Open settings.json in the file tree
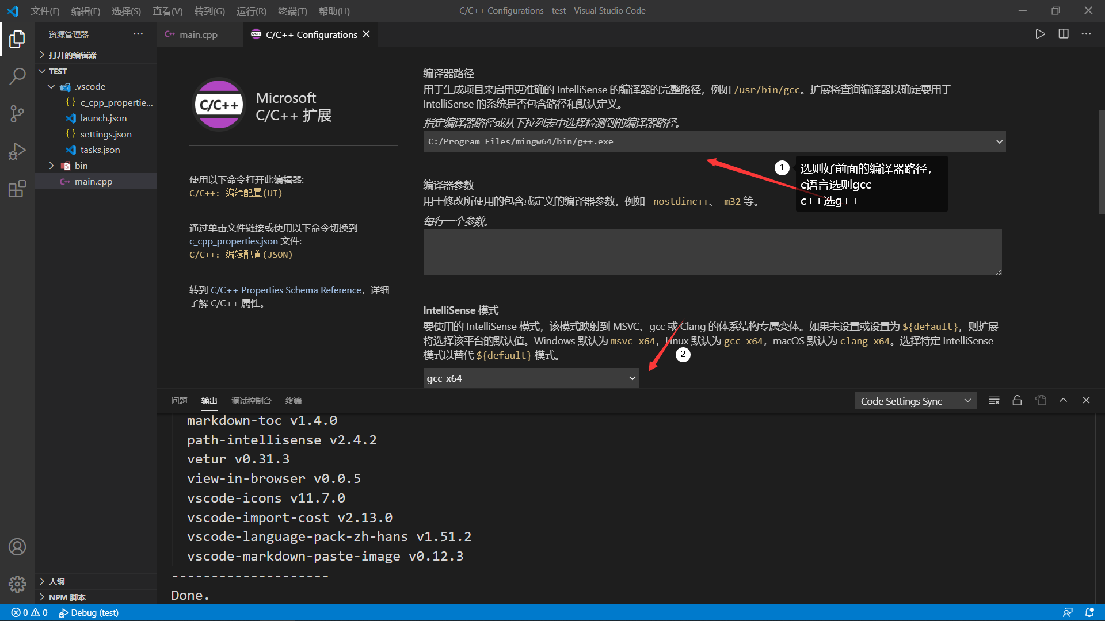 [96, 134]
